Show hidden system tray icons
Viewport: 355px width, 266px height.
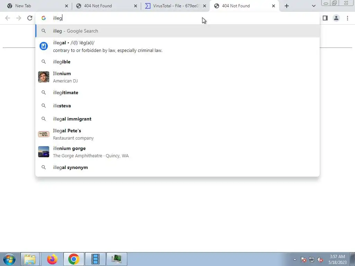[x=295, y=260]
